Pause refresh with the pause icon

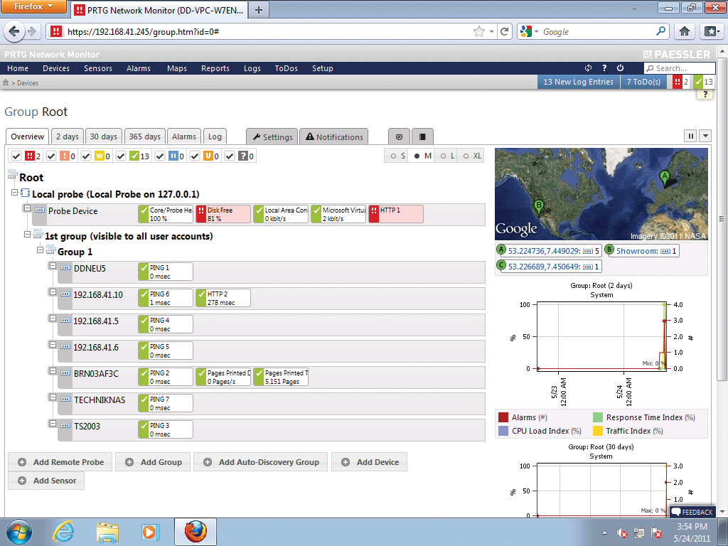coord(690,136)
